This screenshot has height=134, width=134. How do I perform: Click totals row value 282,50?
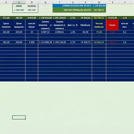point(19,18)
